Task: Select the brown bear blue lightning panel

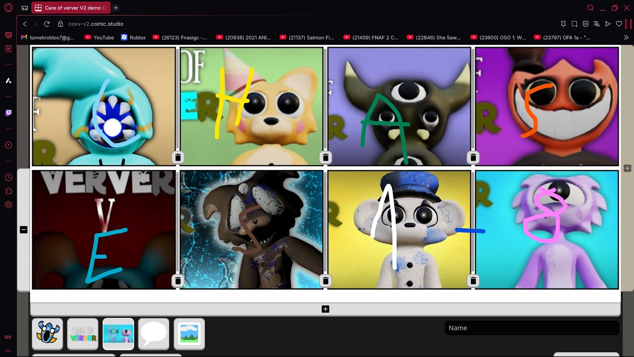Action: click(x=251, y=230)
